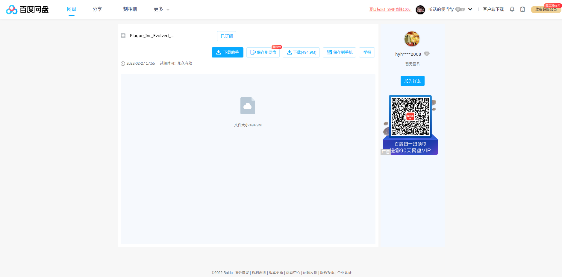Expand the 更多 dropdown menu
Screen dimensions: 562x277
(161, 9)
